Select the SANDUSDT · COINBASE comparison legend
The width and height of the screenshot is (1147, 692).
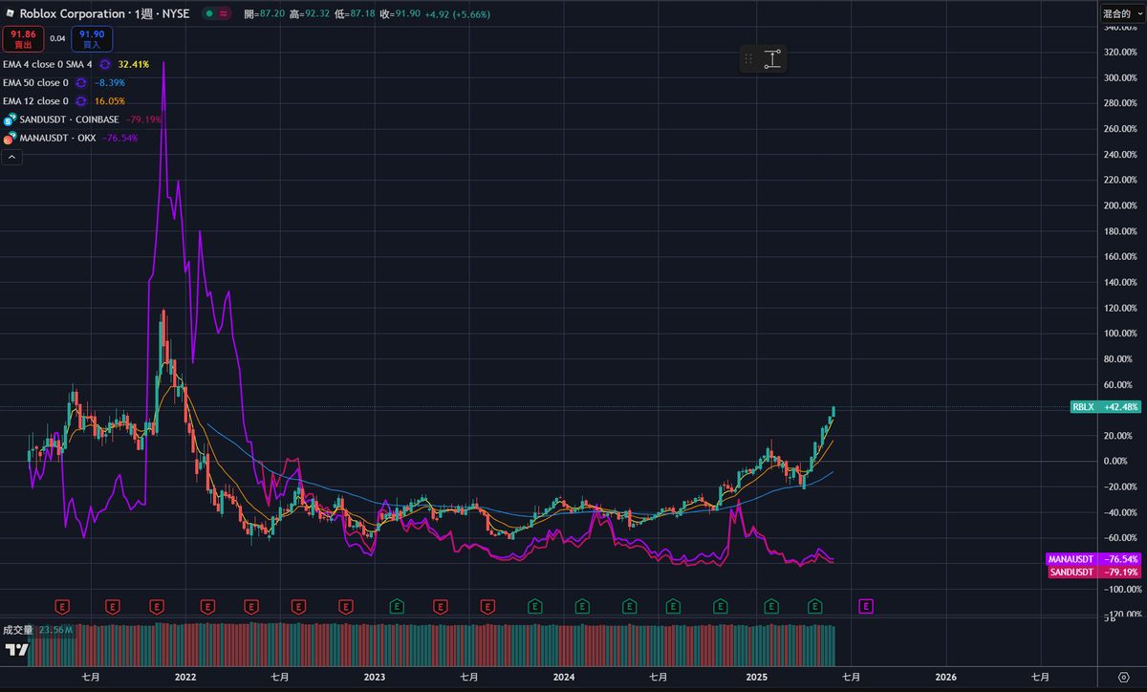(70, 119)
